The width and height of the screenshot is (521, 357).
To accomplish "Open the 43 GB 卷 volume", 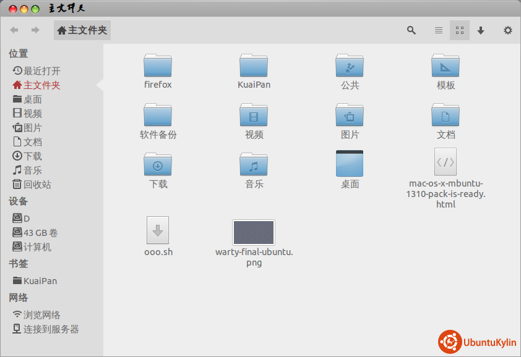I will [x=40, y=233].
